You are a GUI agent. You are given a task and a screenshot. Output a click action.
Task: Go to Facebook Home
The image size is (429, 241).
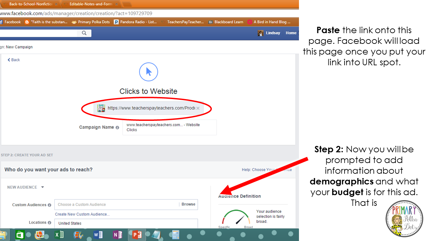coord(291,33)
